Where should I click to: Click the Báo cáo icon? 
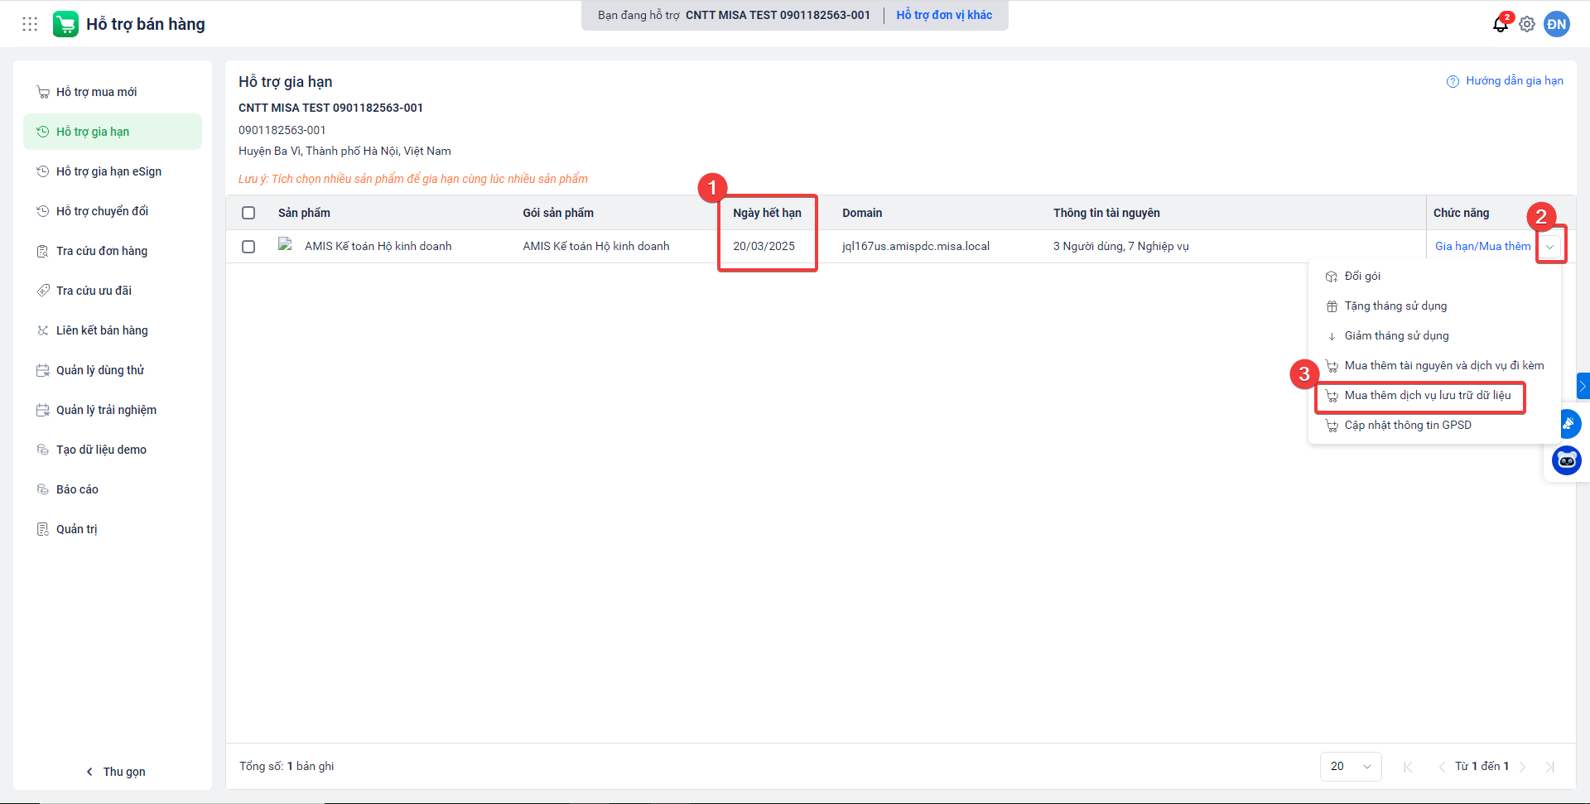43,489
